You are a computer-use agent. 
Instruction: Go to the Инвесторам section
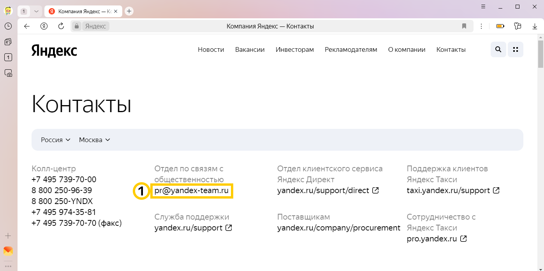pyautogui.click(x=294, y=49)
